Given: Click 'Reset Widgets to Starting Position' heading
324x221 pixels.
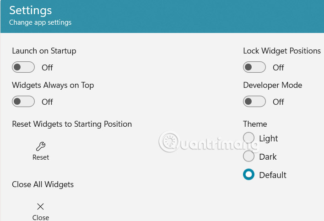Looking at the screenshot, I should click(x=72, y=124).
